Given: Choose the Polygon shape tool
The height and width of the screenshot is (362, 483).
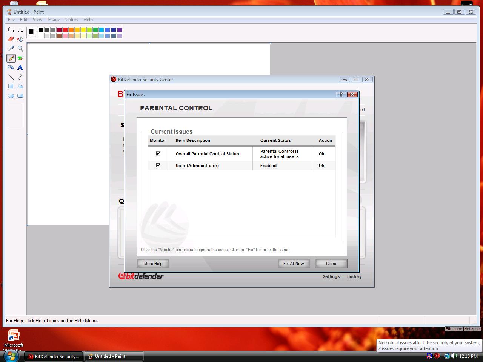Looking at the screenshot, I should tap(20, 86).
